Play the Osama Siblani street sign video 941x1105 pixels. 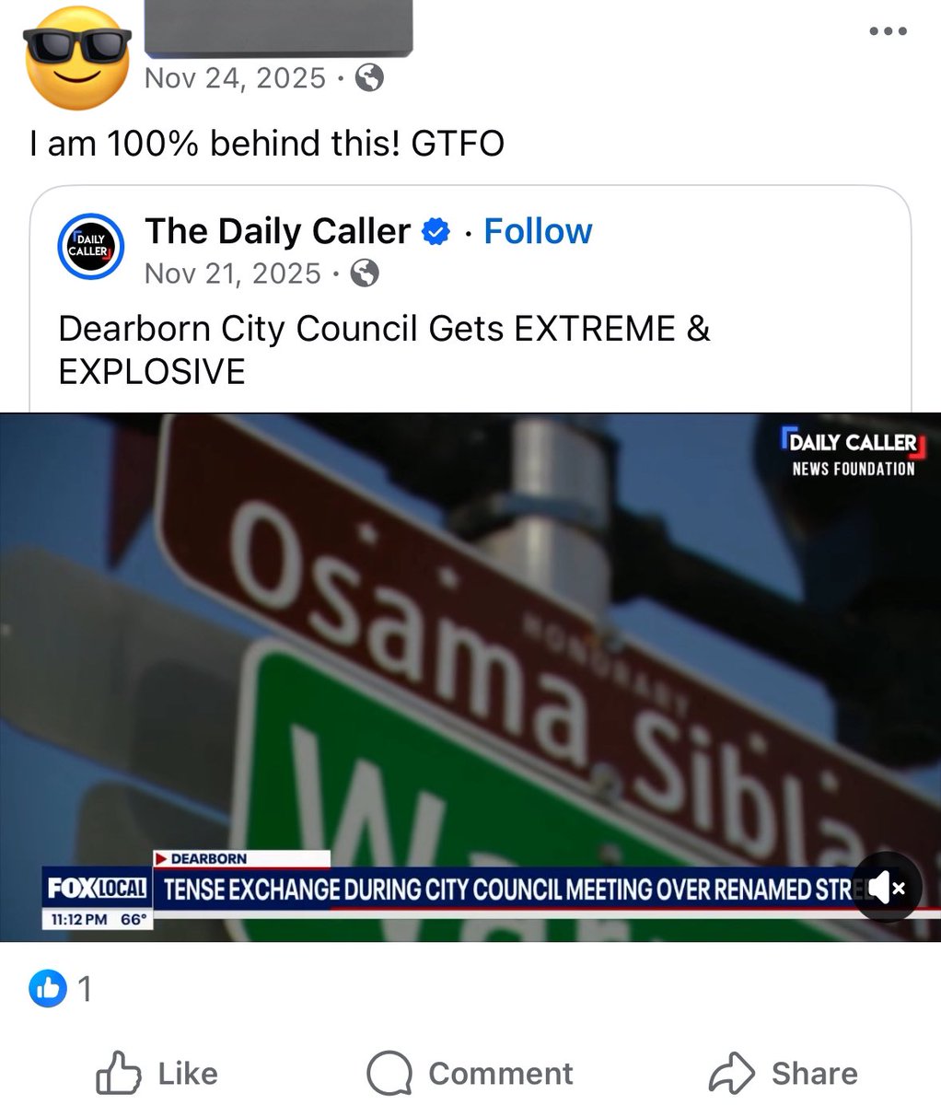pyautogui.click(x=470, y=677)
